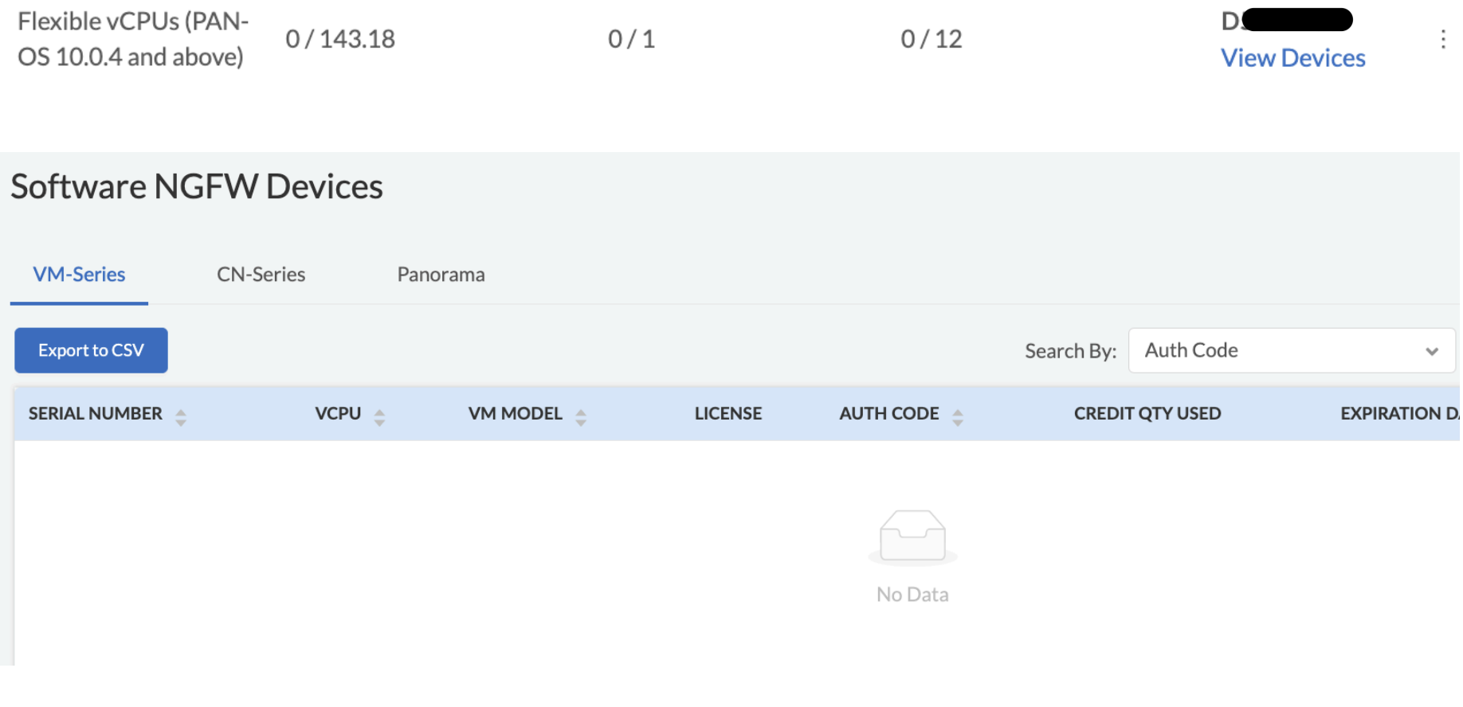
Task: Select the Panorama tab
Action: [x=441, y=275]
